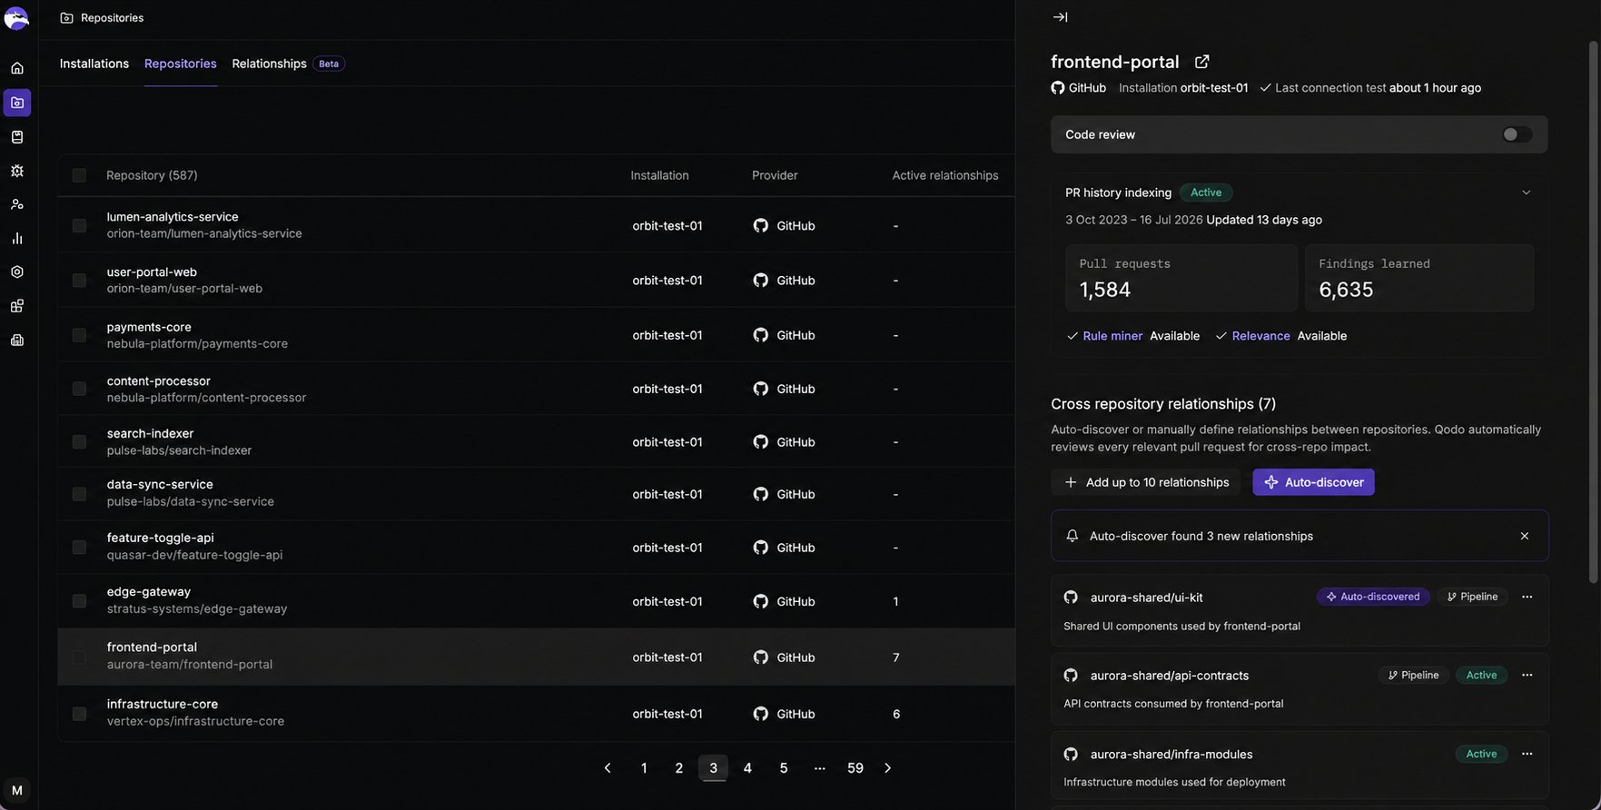Go to page 5

783,768
